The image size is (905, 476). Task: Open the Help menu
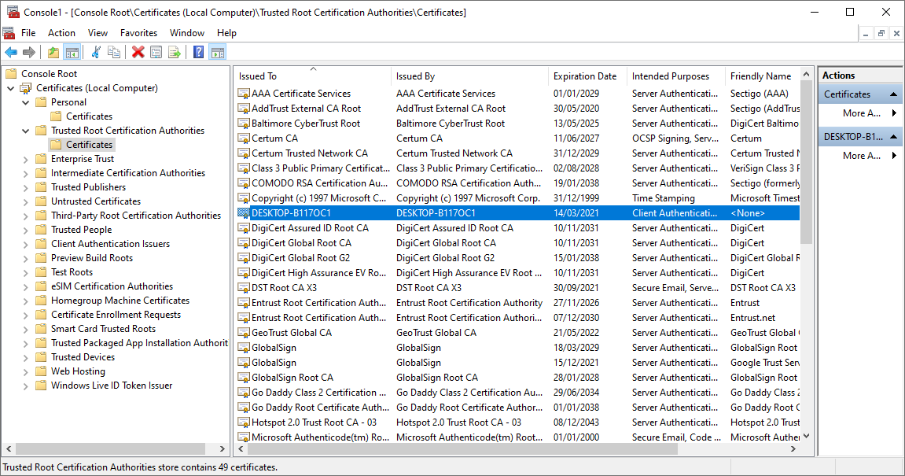pyautogui.click(x=226, y=33)
